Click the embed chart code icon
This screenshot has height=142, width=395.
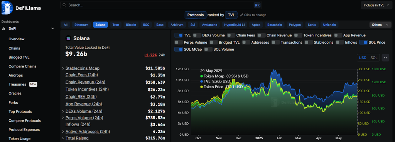pyautogui.click(x=385, y=58)
